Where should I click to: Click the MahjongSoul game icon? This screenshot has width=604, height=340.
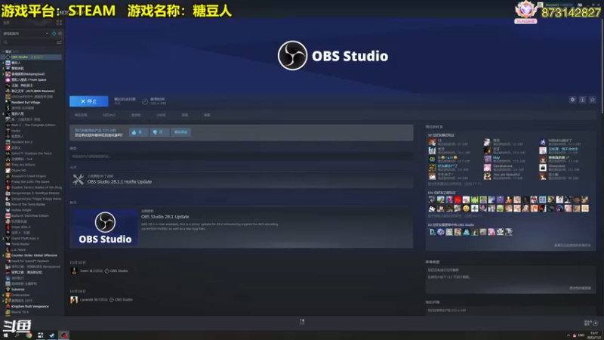pyautogui.click(x=8, y=74)
